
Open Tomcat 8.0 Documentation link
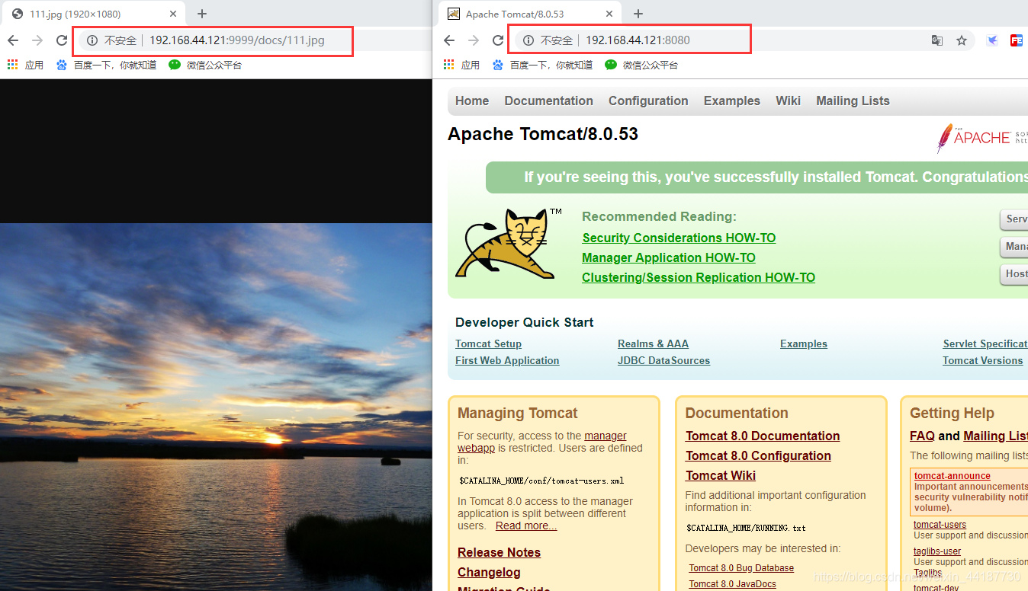(763, 436)
